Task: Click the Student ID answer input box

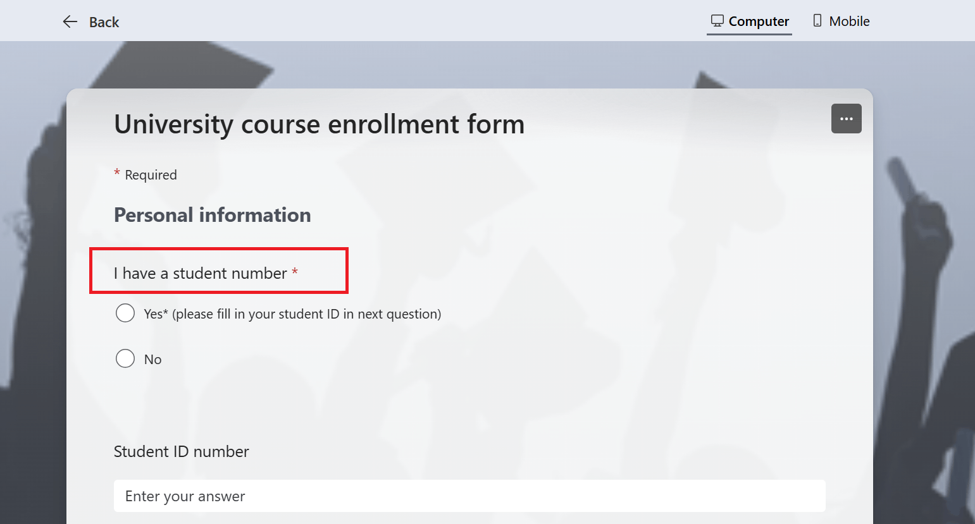Action: point(469,496)
